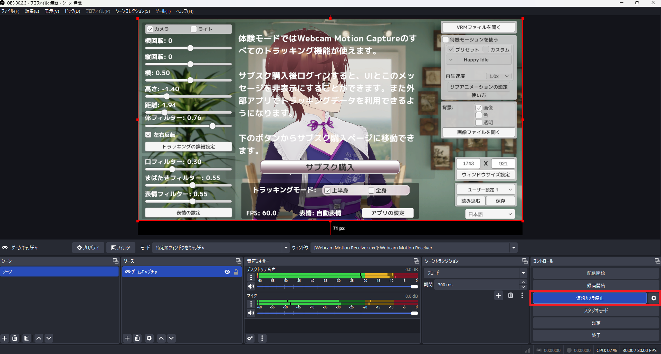Remove the scene transition with trash icon
This screenshot has width=661, height=354.
point(511,295)
